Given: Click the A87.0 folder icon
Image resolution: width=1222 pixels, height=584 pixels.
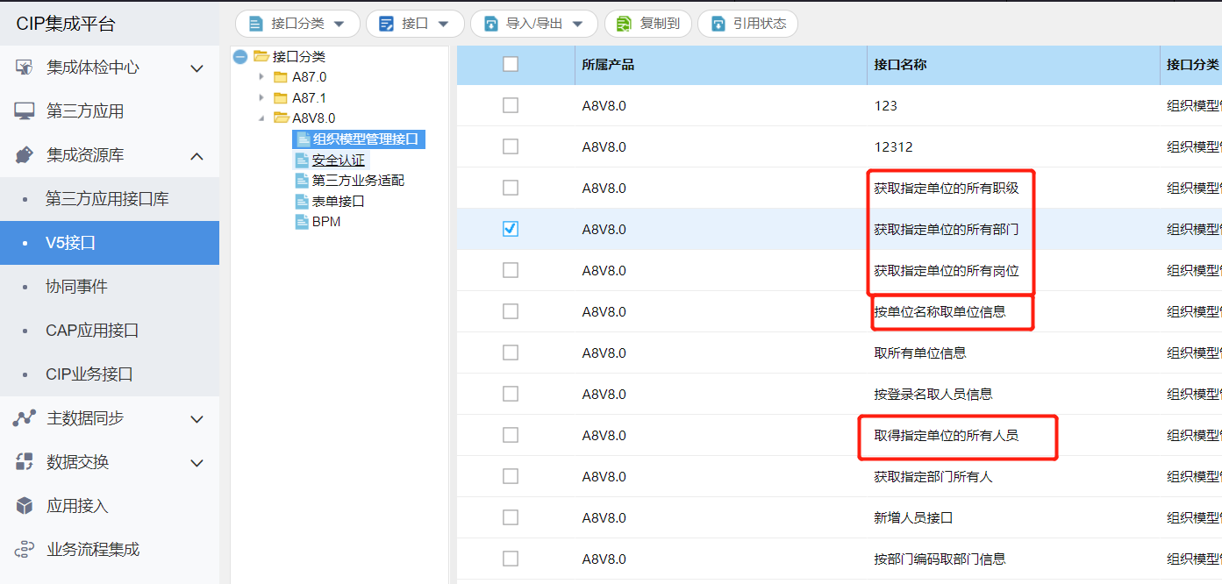Looking at the screenshot, I should pyautogui.click(x=281, y=77).
